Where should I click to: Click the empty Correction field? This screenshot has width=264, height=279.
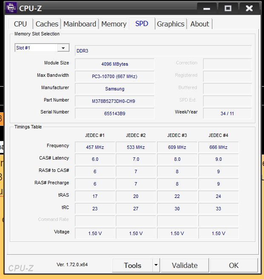tap(227, 64)
